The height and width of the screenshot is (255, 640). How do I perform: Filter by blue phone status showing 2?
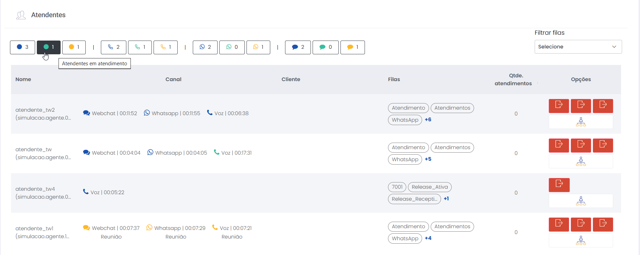point(114,47)
